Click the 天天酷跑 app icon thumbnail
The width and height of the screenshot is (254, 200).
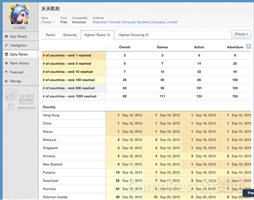(x=19, y=15)
